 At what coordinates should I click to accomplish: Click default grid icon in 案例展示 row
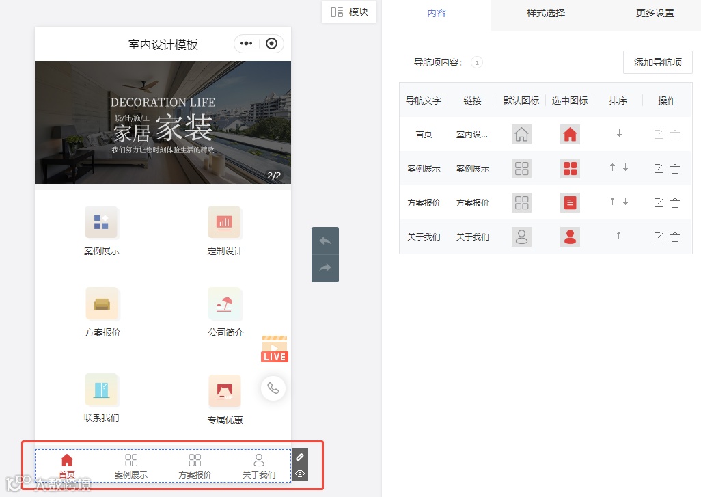tap(521, 169)
